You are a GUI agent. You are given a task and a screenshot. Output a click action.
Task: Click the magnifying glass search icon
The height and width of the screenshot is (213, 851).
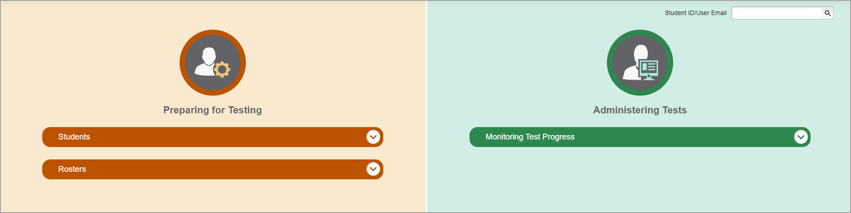[x=827, y=13]
